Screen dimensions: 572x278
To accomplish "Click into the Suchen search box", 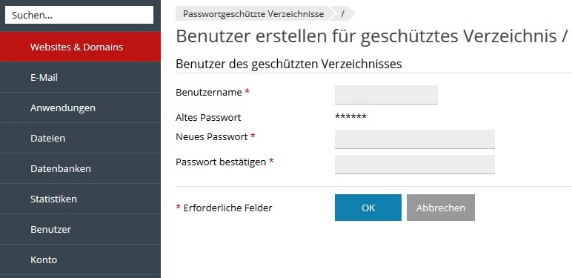I will tap(79, 15).
